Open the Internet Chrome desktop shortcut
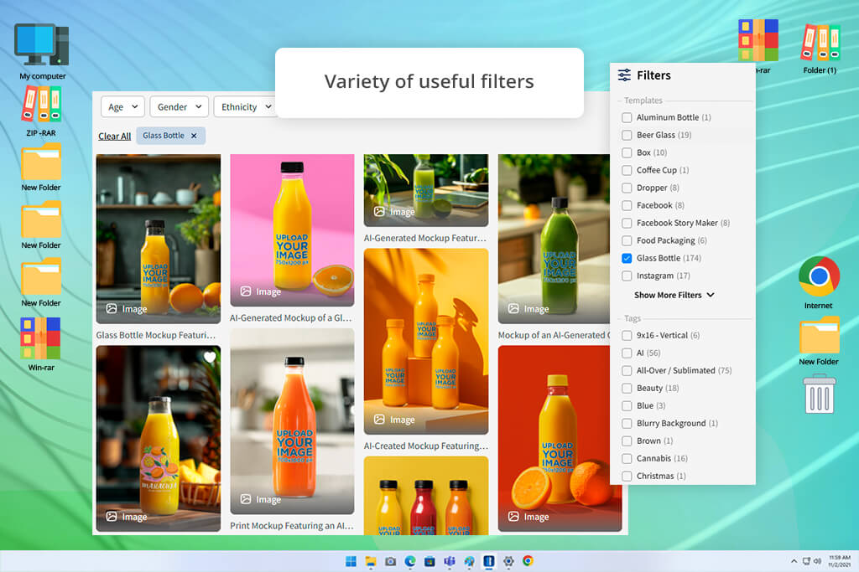 819,283
